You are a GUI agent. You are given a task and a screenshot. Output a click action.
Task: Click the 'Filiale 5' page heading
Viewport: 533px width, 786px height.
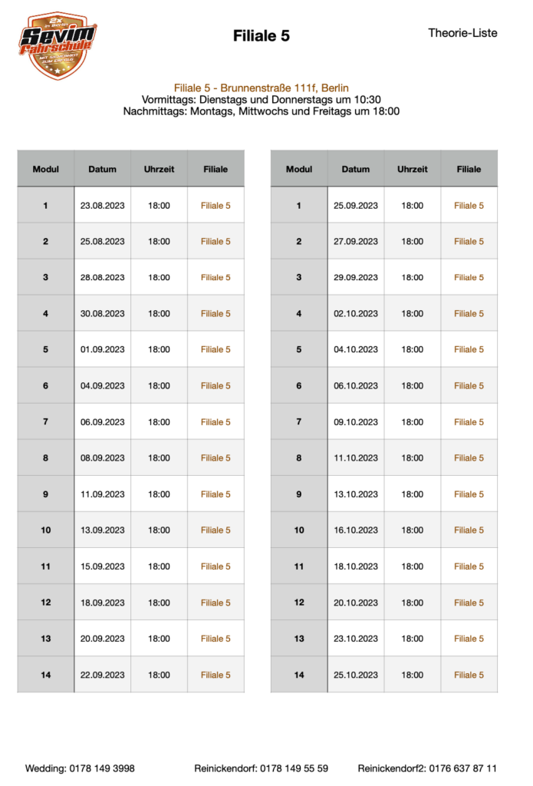(x=261, y=35)
